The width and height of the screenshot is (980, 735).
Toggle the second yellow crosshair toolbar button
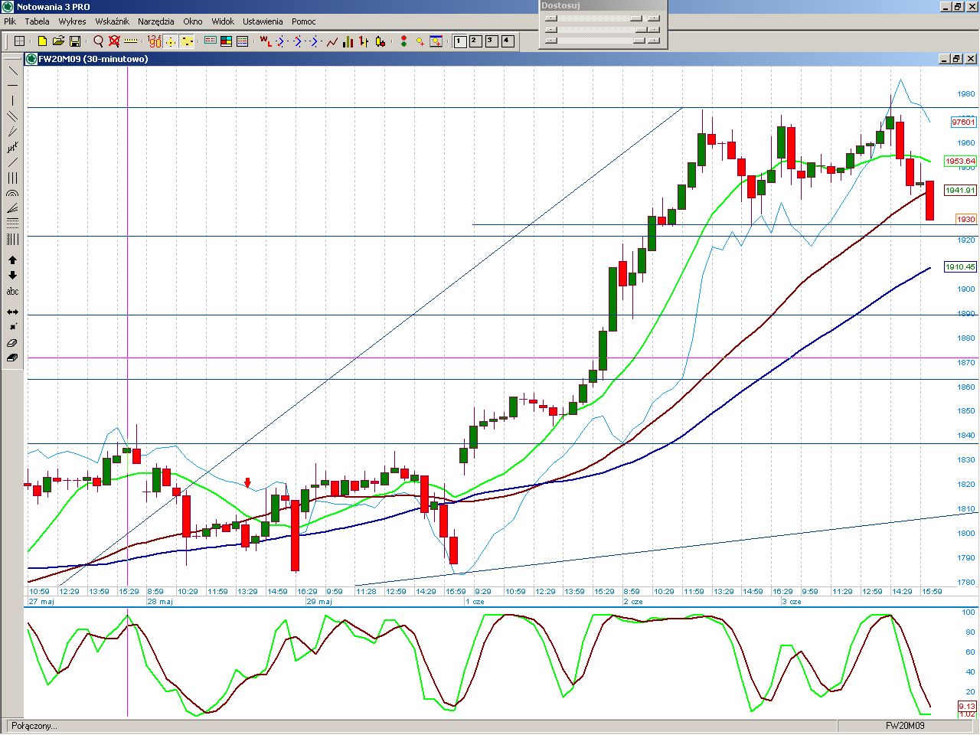(188, 41)
